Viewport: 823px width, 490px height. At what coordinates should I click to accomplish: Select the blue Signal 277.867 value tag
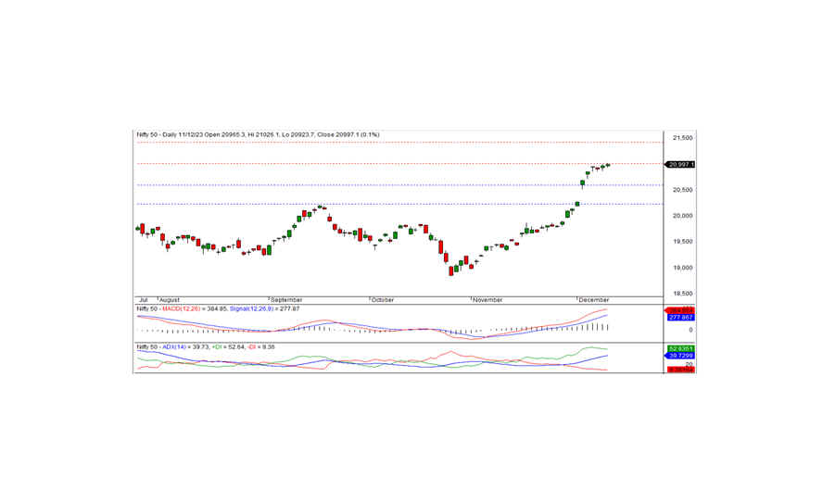pyautogui.click(x=680, y=318)
